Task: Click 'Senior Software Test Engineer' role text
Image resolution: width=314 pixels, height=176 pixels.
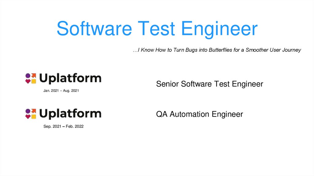Action: coord(209,84)
